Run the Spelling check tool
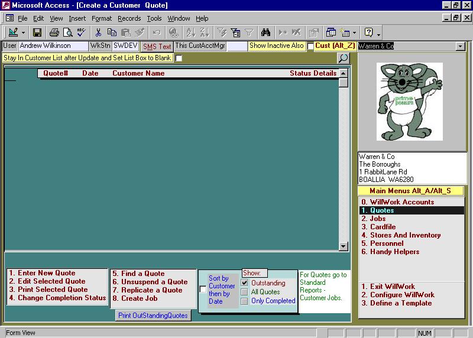Viewport: 473px width, 338px height. click(x=81, y=32)
